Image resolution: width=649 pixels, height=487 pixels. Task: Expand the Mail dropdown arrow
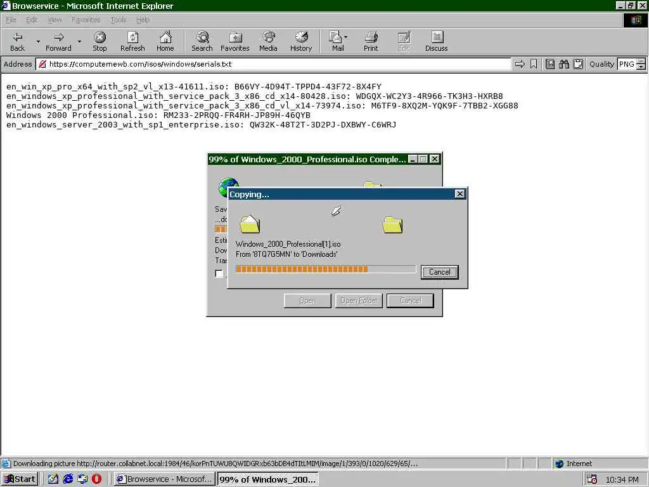[x=346, y=37]
